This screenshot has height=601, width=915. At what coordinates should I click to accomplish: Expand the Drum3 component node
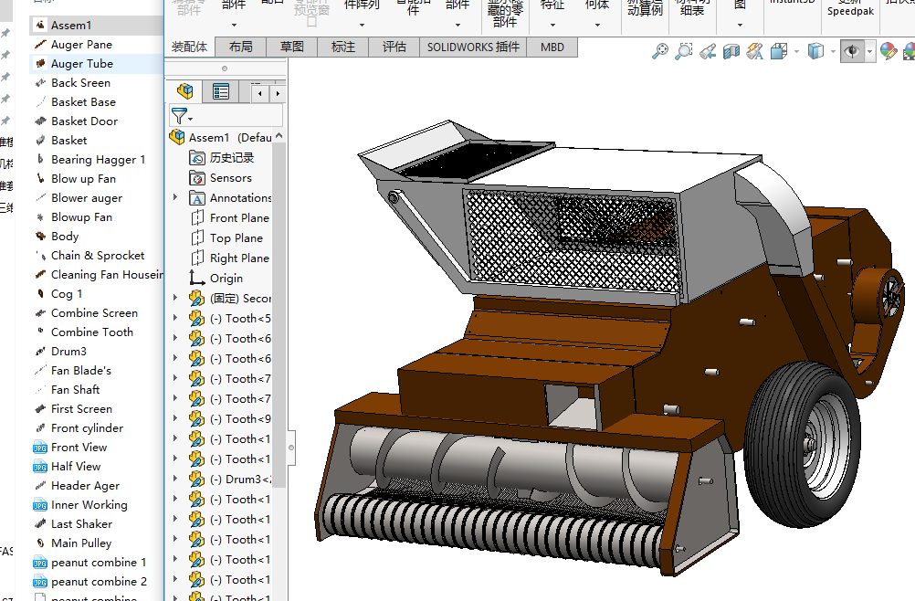tap(175, 479)
